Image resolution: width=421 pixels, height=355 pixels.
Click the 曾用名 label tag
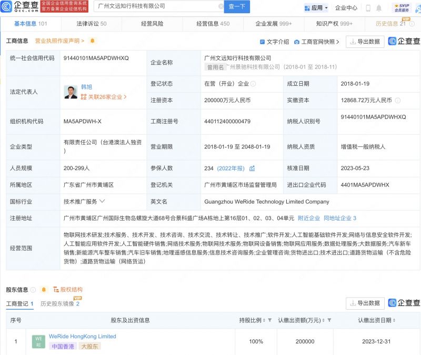pos(215,67)
